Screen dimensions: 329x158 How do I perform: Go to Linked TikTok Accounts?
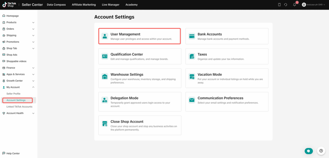[x=19, y=107]
